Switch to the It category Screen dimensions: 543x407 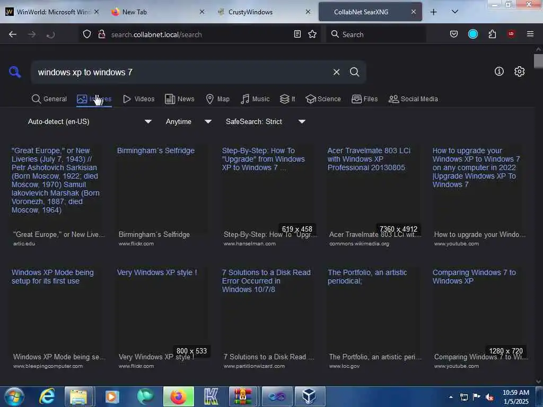point(287,99)
